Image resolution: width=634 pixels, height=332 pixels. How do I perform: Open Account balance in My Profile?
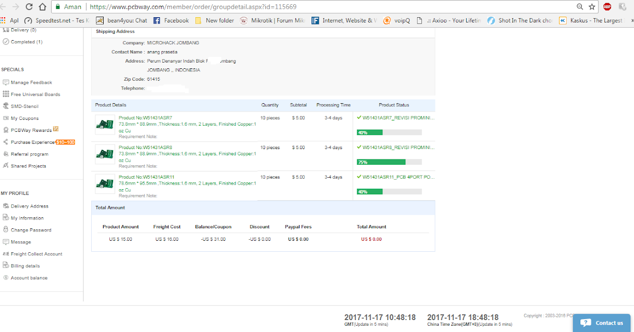(29, 278)
